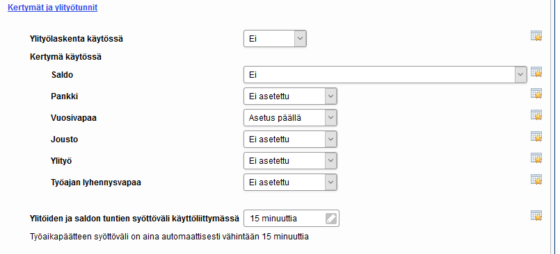Click pencil edit icon in 15 minuuttia field
560x254 pixels.
pyautogui.click(x=331, y=219)
